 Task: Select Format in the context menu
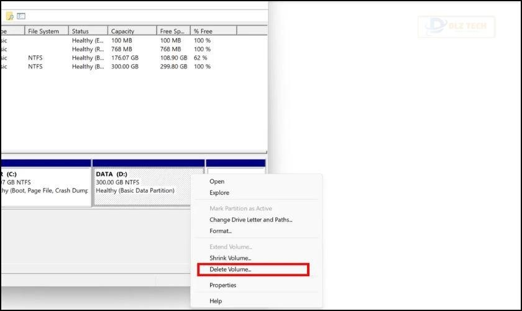[221, 231]
